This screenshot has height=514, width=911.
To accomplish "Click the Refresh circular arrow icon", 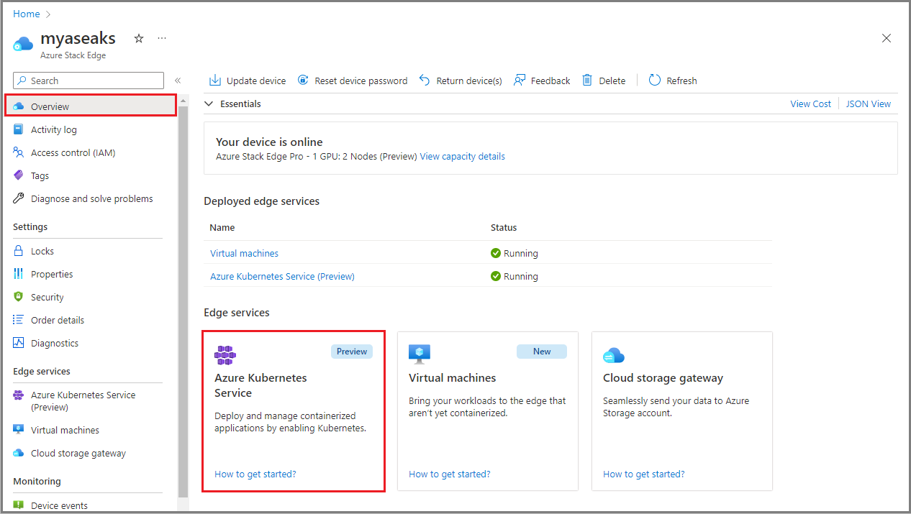I will point(654,81).
